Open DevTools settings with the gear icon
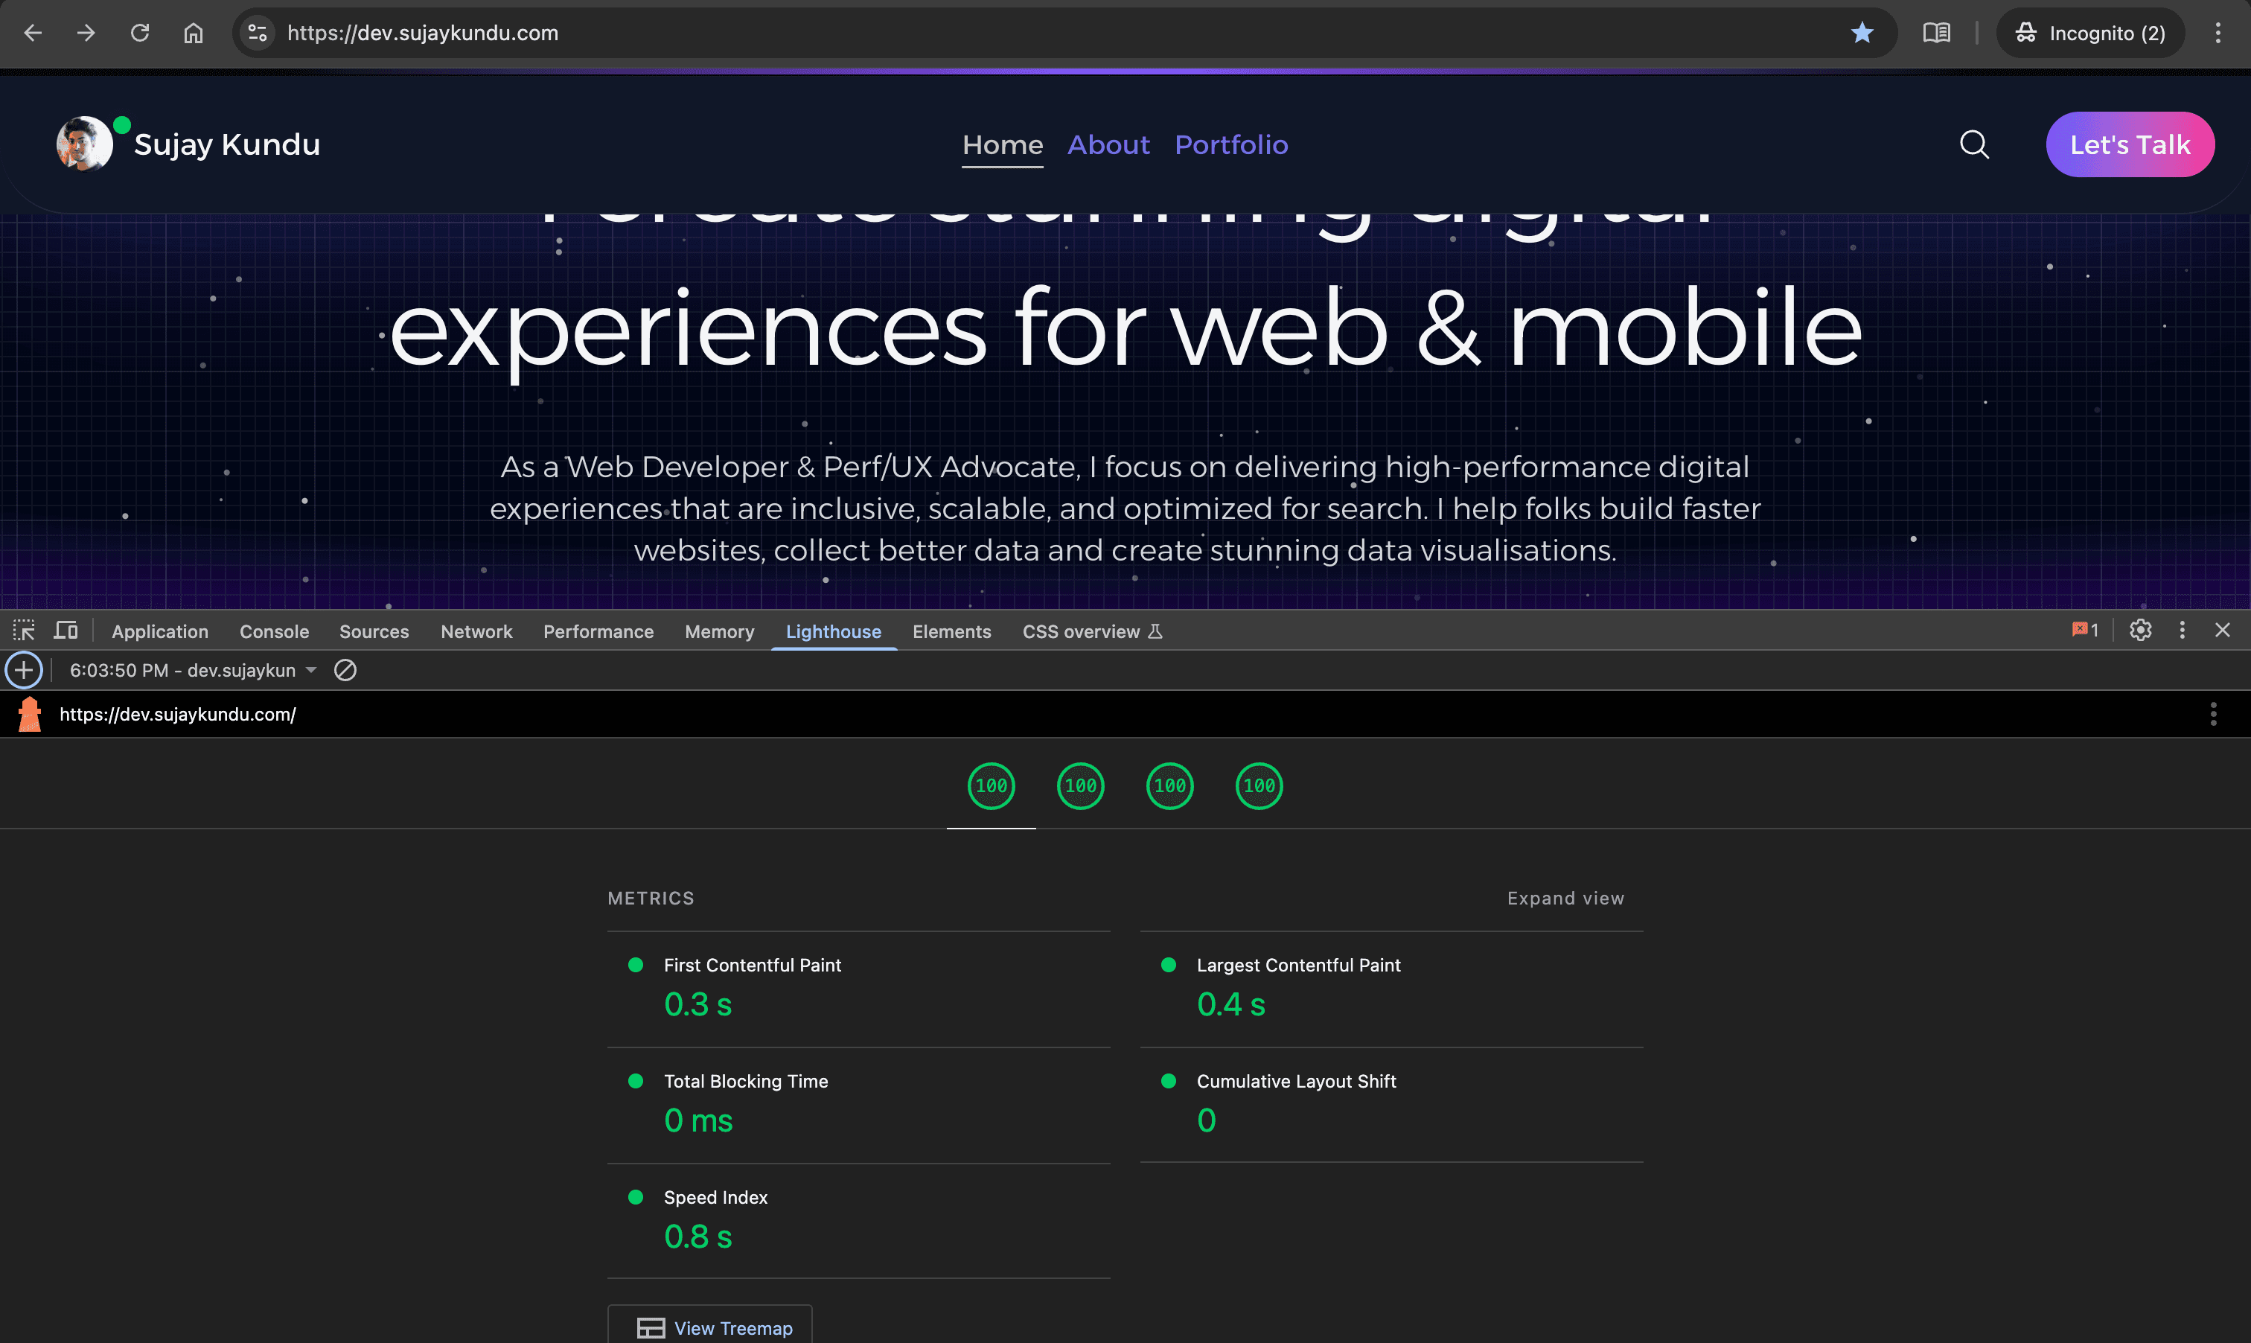This screenshot has width=2251, height=1343. pyautogui.click(x=2140, y=630)
